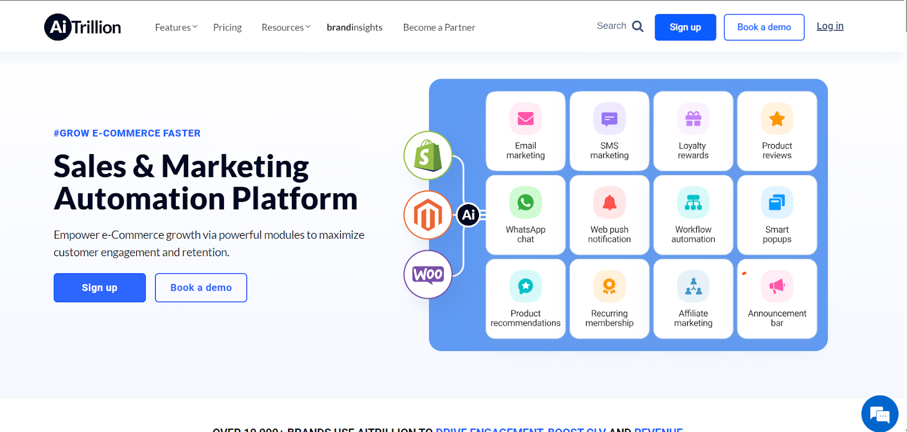This screenshot has height=432, width=907.
Task: Select the Workflow automation icon
Action: pos(693,202)
